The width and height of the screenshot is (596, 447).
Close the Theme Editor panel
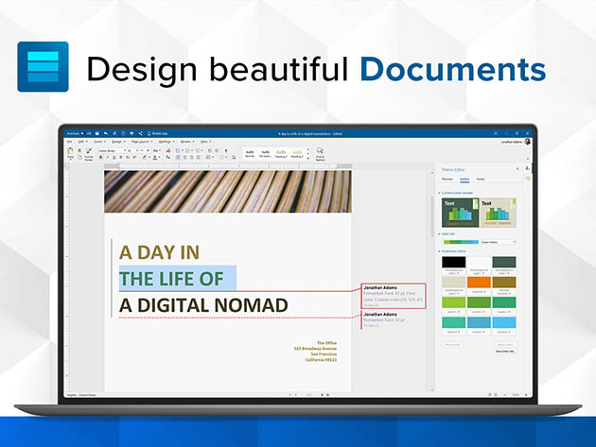tap(517, 167)
